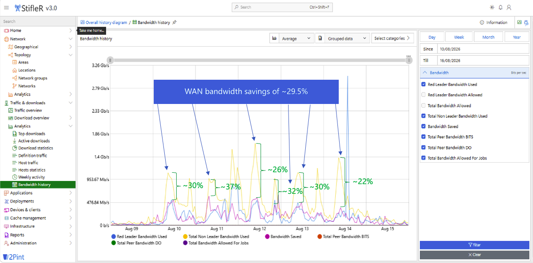533x263 pixels.
Task: Click the Network groups icon in the sidebar
Action: pyautogui.click(x=15, y=78)
